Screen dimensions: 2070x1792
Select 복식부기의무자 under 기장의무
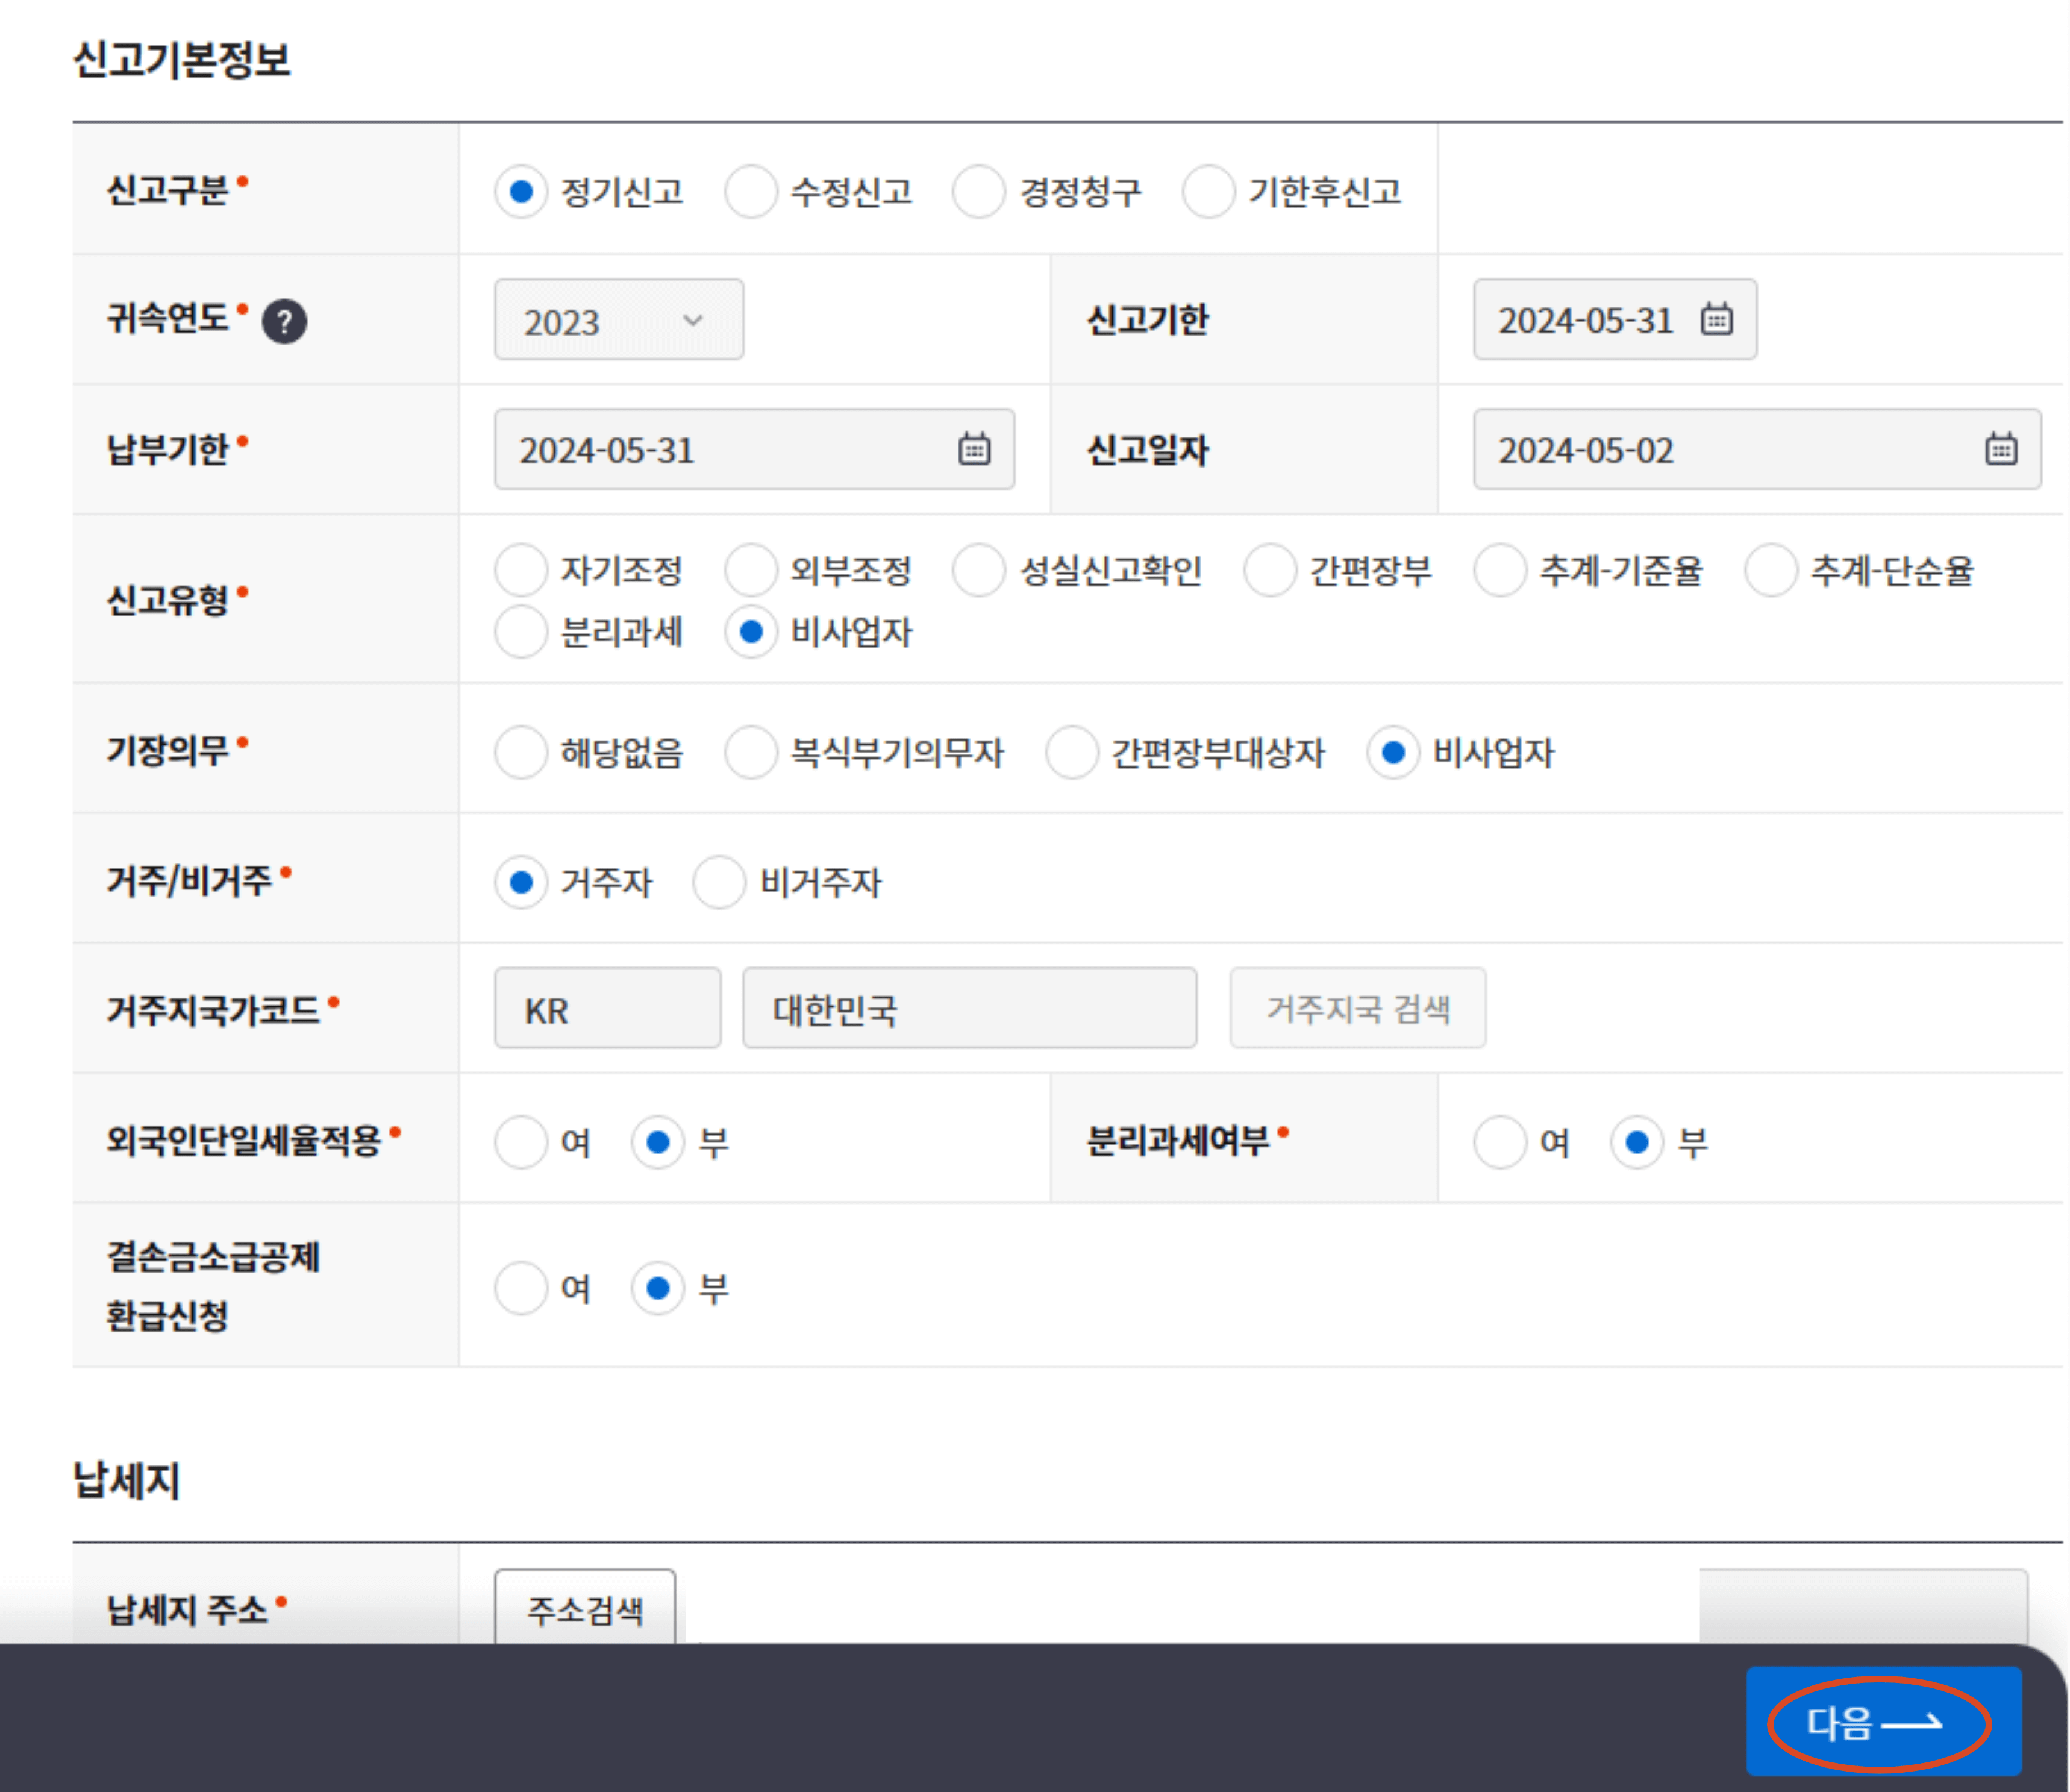750,752
